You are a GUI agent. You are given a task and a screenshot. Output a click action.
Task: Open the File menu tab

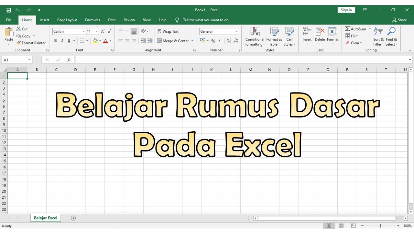pyautogui.click(x=9, y=20)
